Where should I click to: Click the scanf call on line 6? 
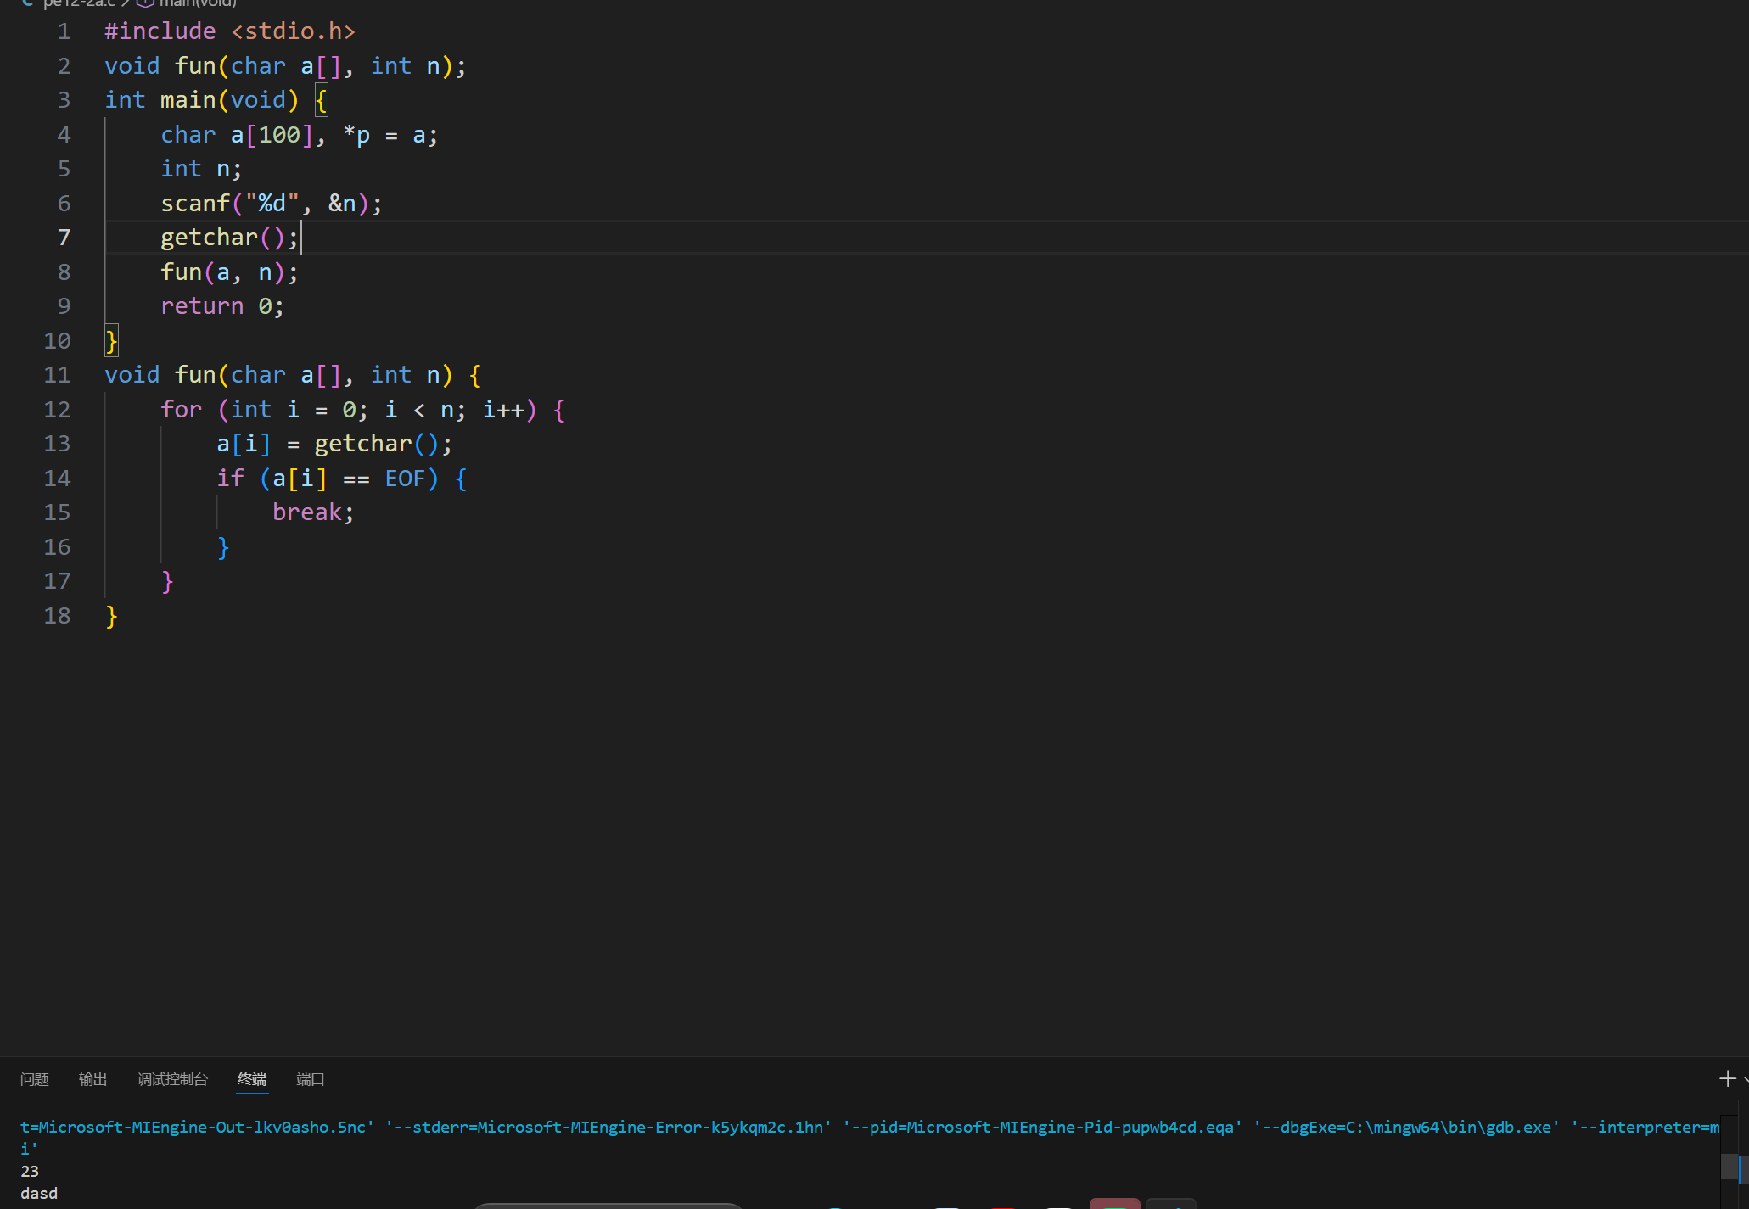click(195, 204)
